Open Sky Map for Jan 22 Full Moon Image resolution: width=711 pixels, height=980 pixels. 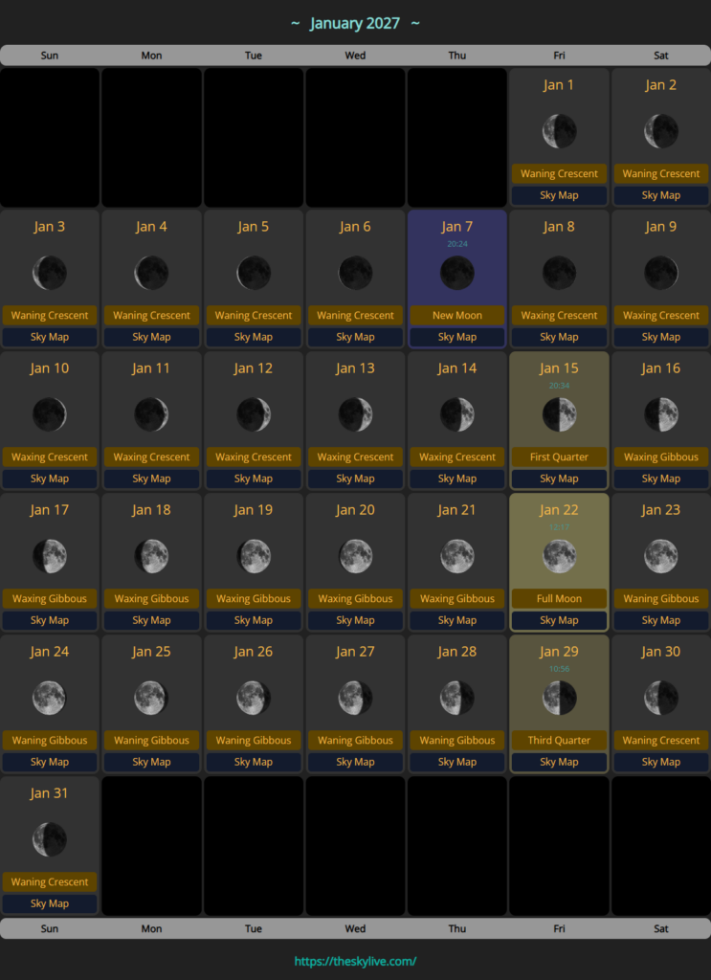click(559, 620)
